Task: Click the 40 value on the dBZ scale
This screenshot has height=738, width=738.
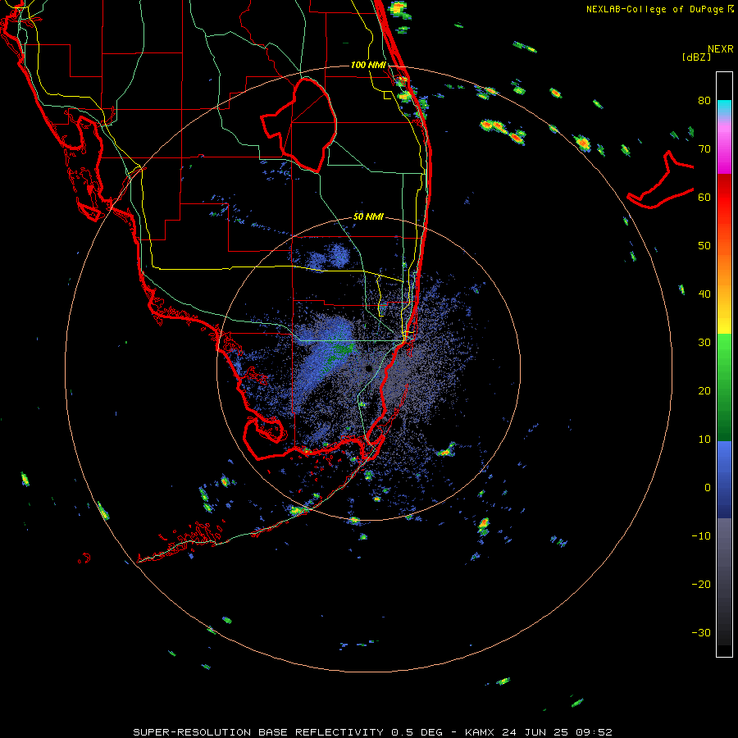Action: click(704, 294)
